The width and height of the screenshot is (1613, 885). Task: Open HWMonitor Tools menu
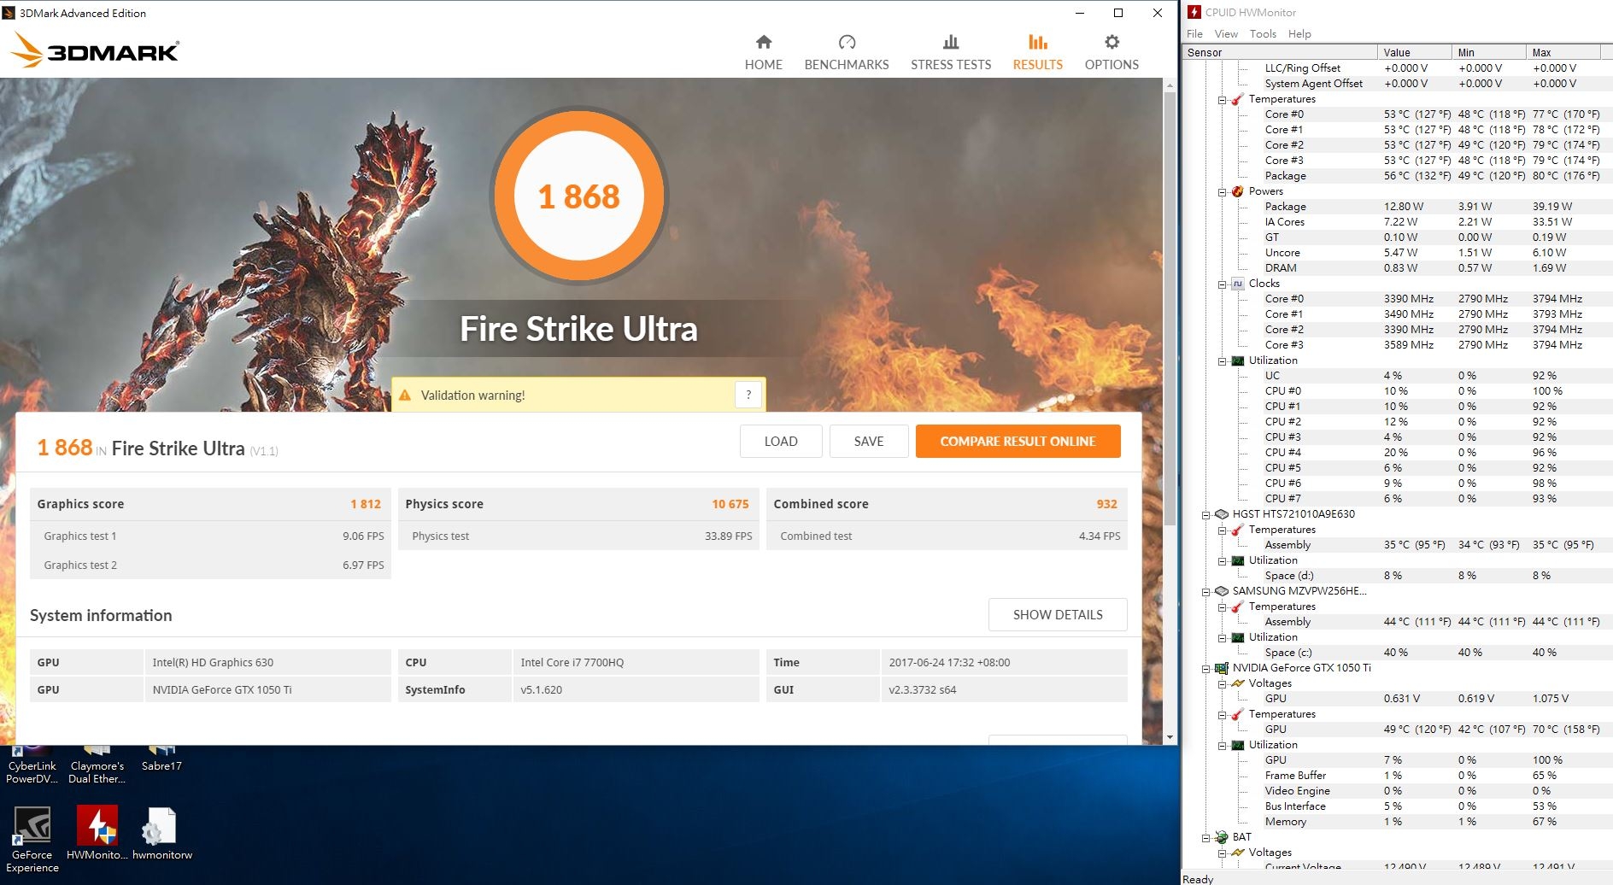(x=1263, y=34)
